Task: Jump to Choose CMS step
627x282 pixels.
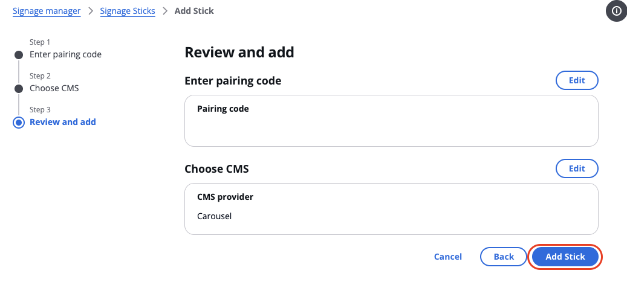Action: click(54, 88)
